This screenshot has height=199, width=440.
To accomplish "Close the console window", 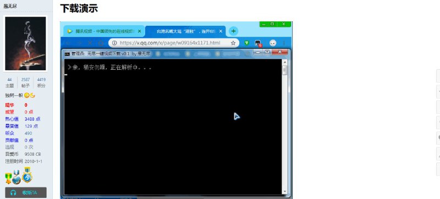I will coord(279,52).
